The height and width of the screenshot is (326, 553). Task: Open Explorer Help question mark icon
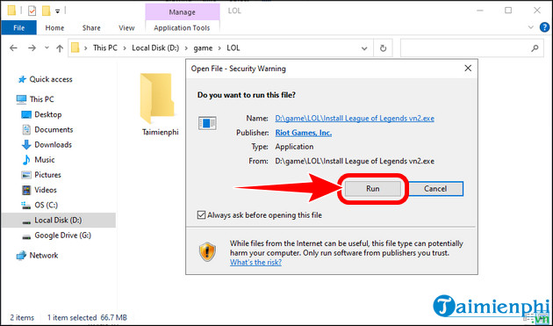[x=545, y=27]
